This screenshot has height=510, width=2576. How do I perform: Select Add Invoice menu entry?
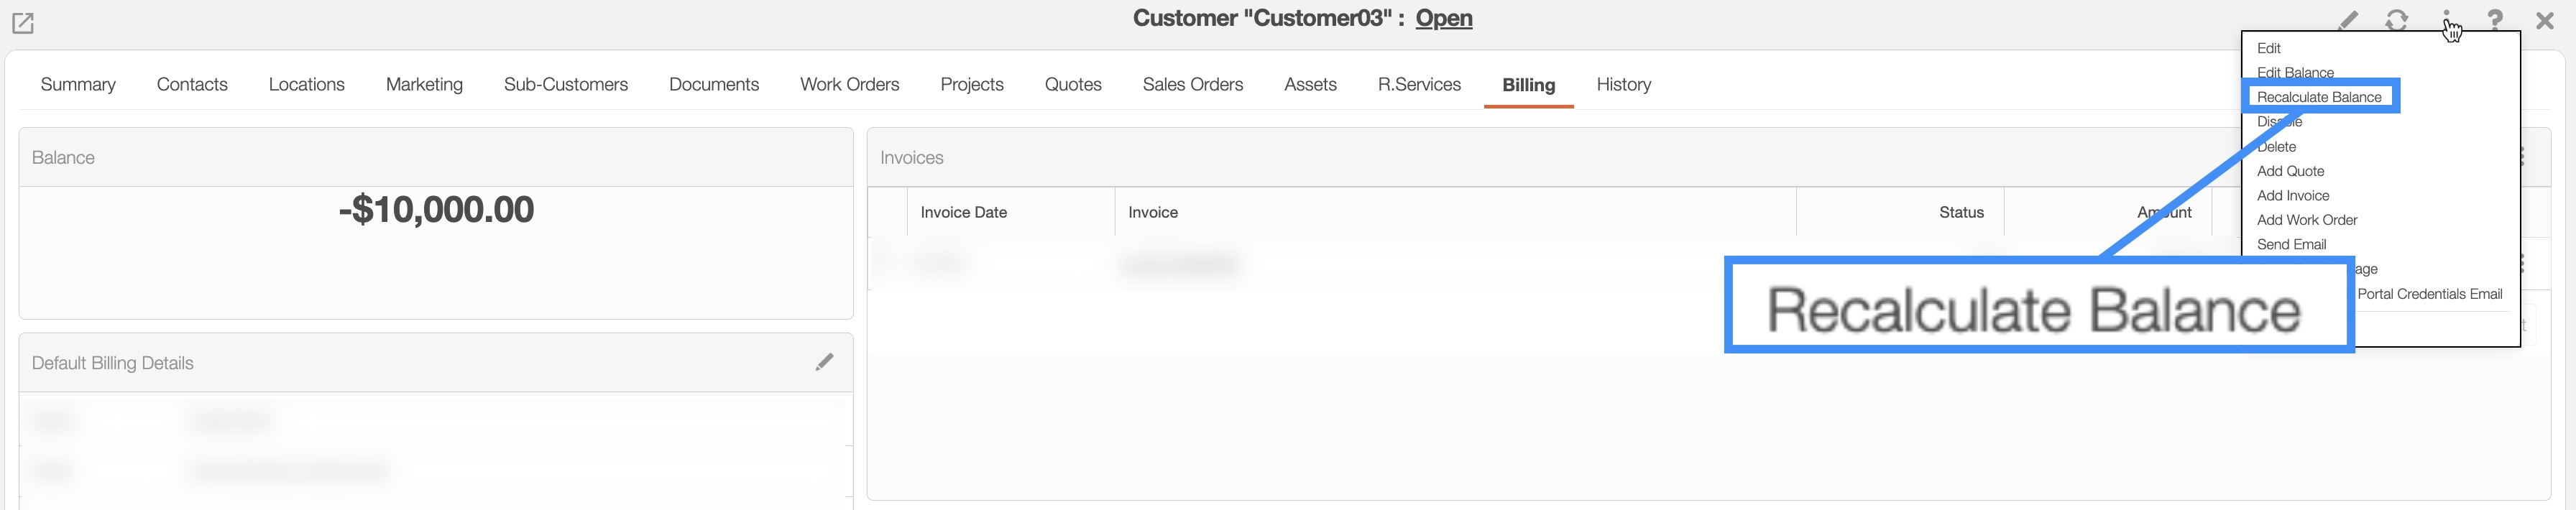tap(2292, 196)
